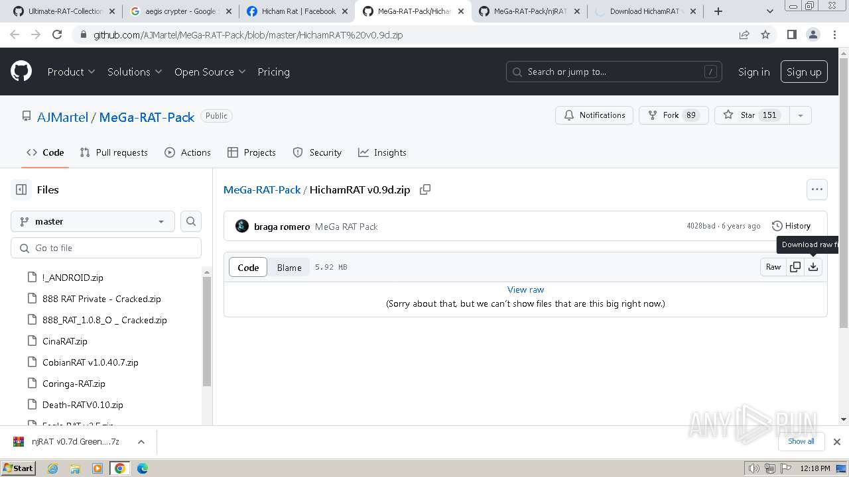Screen dimensions: 849x477
Task: Switch to Hicham Rat Facebook tab
Action: (296, 11)
